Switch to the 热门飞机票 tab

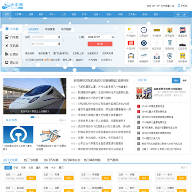coord(31,160)
